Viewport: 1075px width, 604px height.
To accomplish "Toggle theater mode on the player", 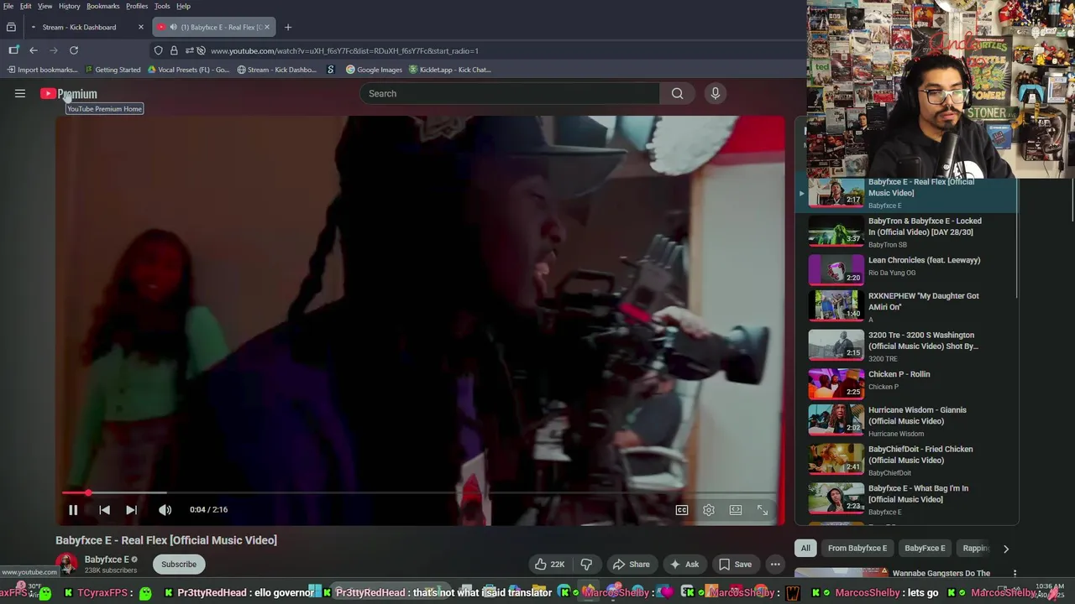I will coord(736,509).
